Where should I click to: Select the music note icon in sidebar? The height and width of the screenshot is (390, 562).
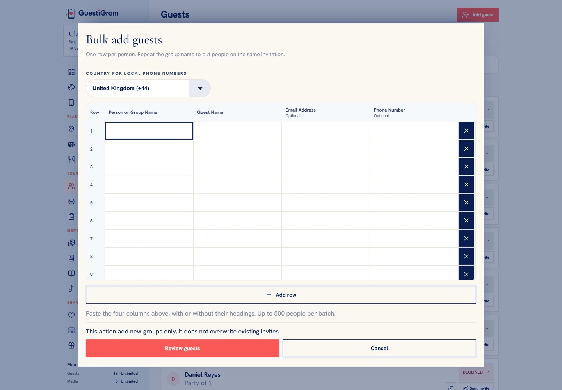point(71,289)
